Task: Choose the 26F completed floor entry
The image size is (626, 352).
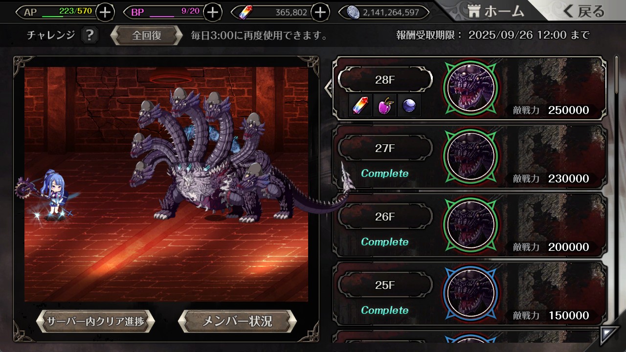Action: pyautogui.click(x=469, y=225)
